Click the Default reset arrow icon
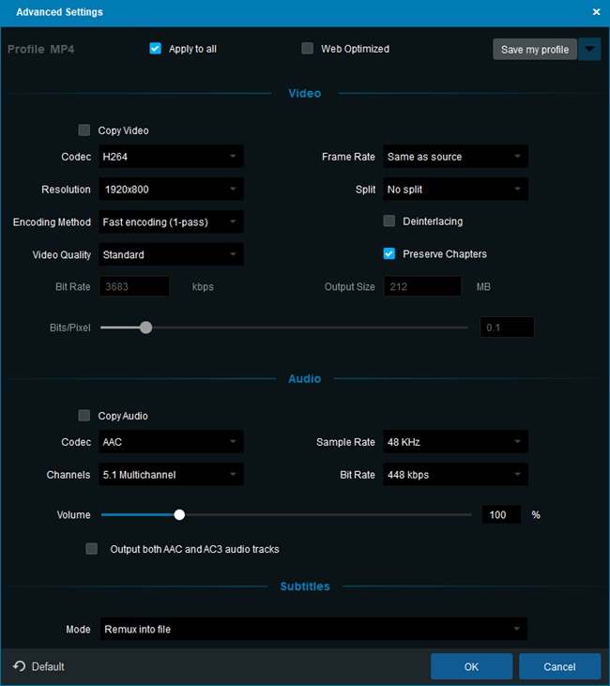The image size is (610, 686). 20,666
